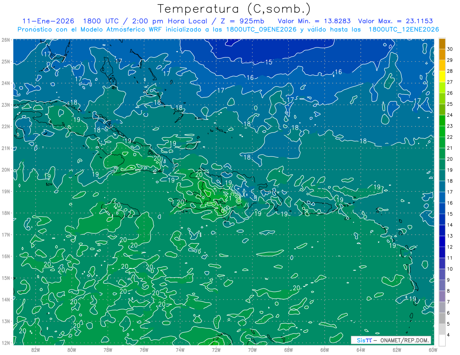Click legend scale value '10'
Screen dimensions: 460x355
click(x=450, y=269)
